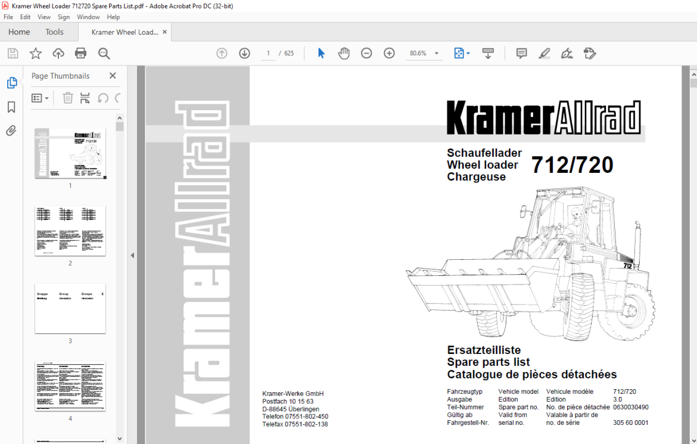Click thumbnails panel scroll up arrow
This screenshot has height=444, width=697.
[x=119, y=118]
